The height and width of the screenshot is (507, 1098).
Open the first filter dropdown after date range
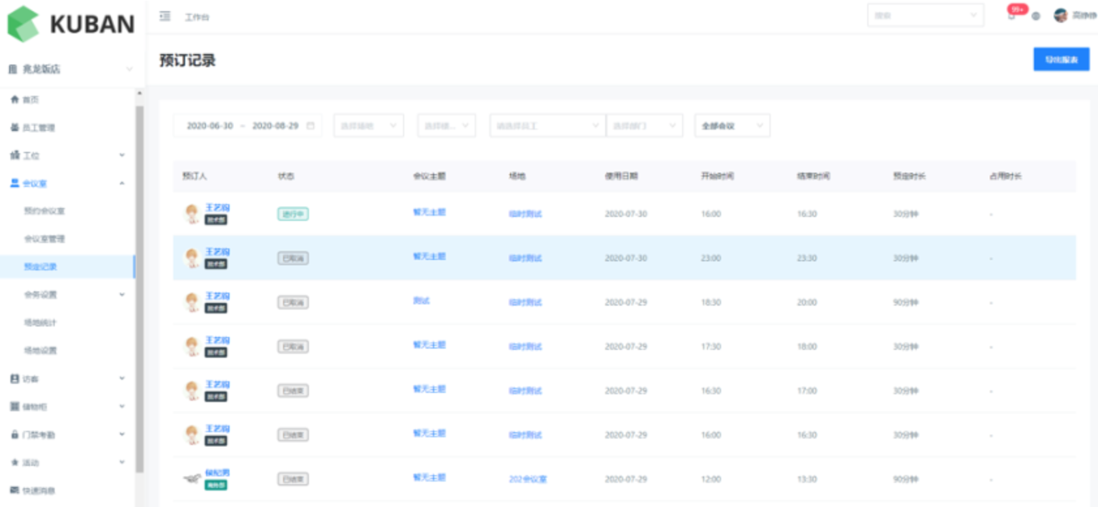point(368,126)
